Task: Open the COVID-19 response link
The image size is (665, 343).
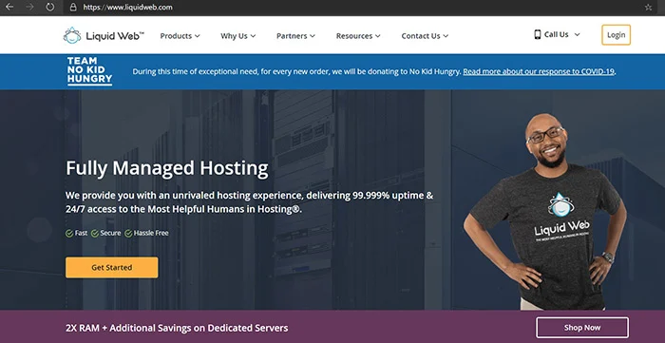Action: (539, 71)
